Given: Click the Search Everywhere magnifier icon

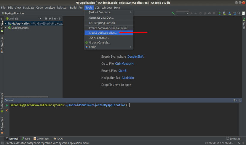Looking at the screenshot, I should tap(239, 13).
